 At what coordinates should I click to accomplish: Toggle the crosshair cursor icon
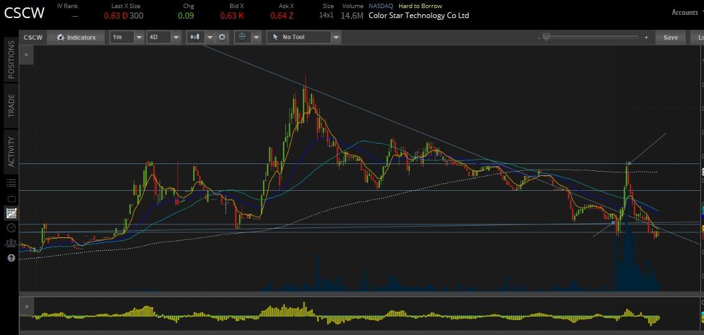point(242,37)
